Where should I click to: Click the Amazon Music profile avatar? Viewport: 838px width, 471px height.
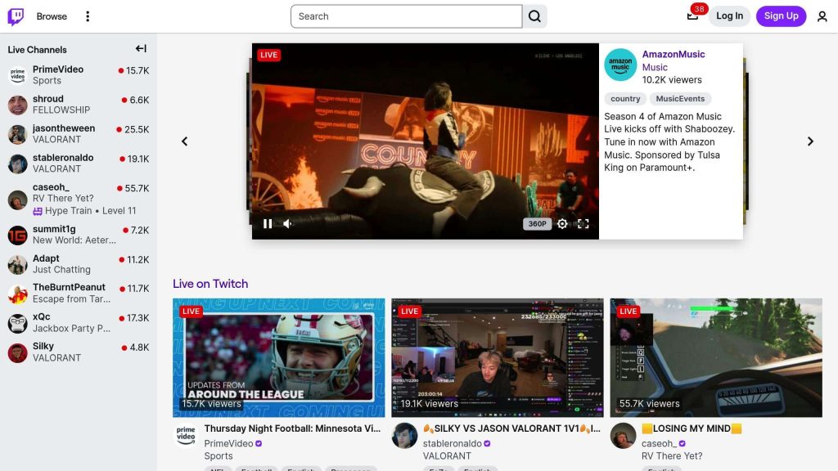coord(620,65)
